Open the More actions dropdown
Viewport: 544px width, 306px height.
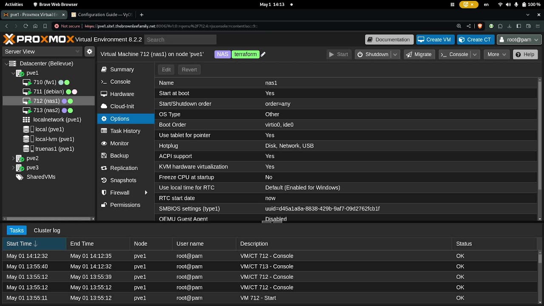[496, 54]
